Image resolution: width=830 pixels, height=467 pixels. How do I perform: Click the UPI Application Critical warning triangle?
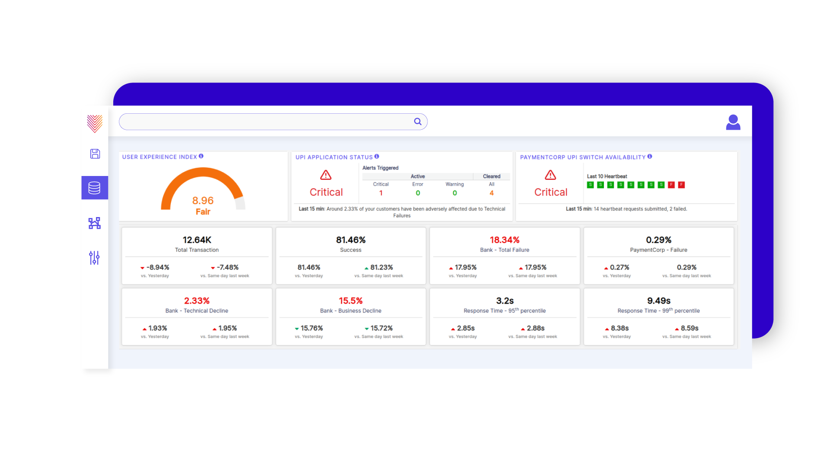[x=326, y=175]
